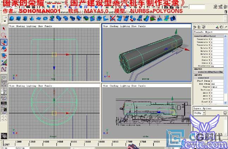Click the Scale Z attribute label
Viewport: 228px width, 149px height.
(206, 63)
